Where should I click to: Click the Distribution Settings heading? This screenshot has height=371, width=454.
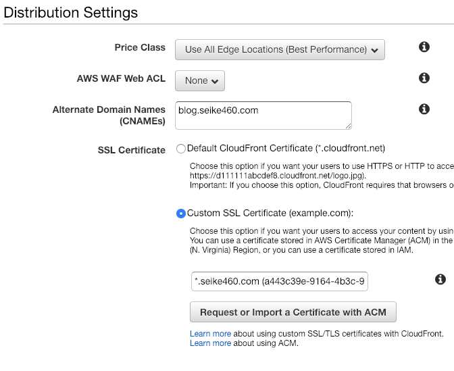click(x=71, y=12)
